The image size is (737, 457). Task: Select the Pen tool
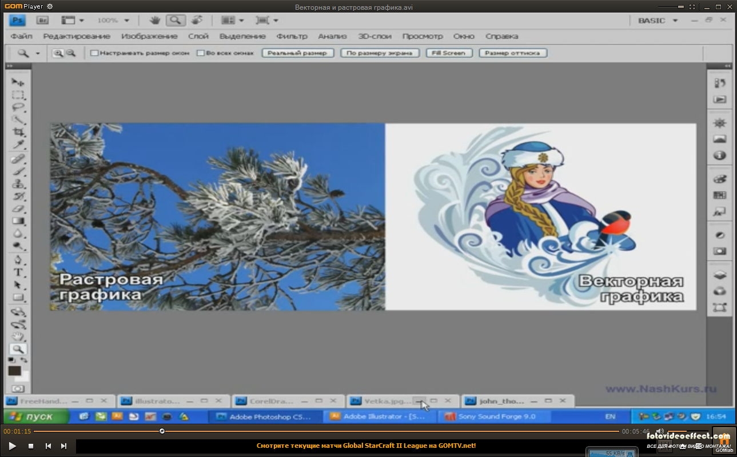[x=18, y=260]
